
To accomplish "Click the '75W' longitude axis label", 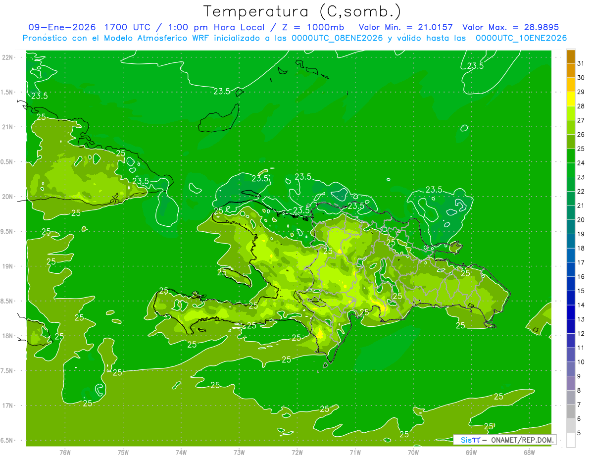I will tap(123, 452).
